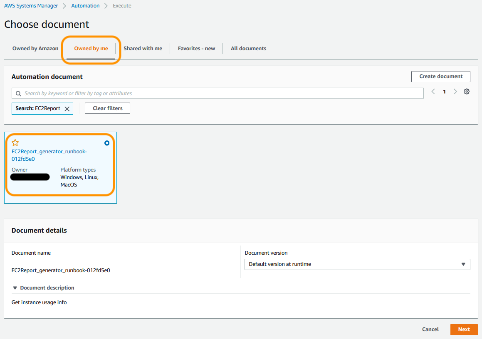The image size is (482, 339).
Task: Click the search magnifier icon
Action: click(18, 93)
